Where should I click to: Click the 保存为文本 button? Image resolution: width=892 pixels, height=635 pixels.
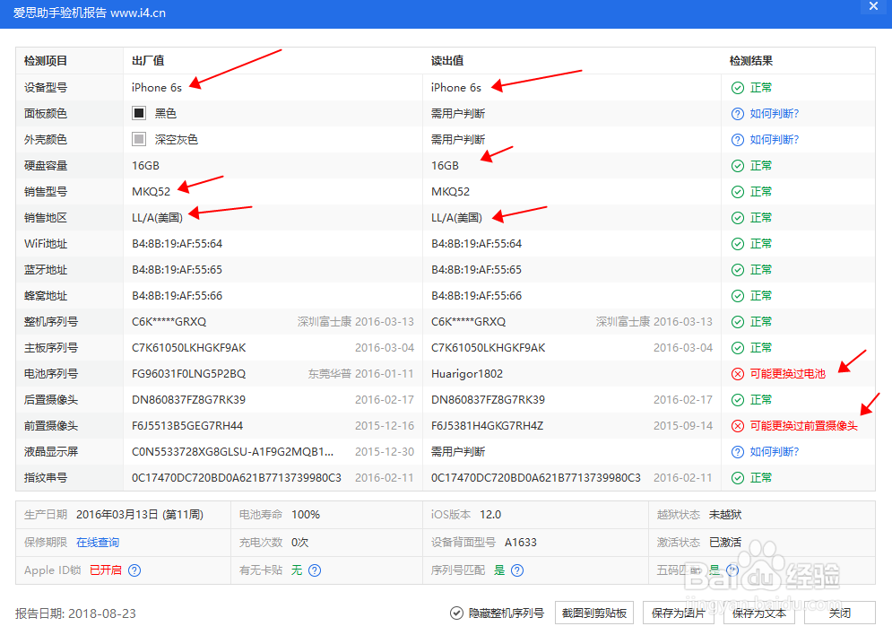pyautogui.click(x=759, y=613)
